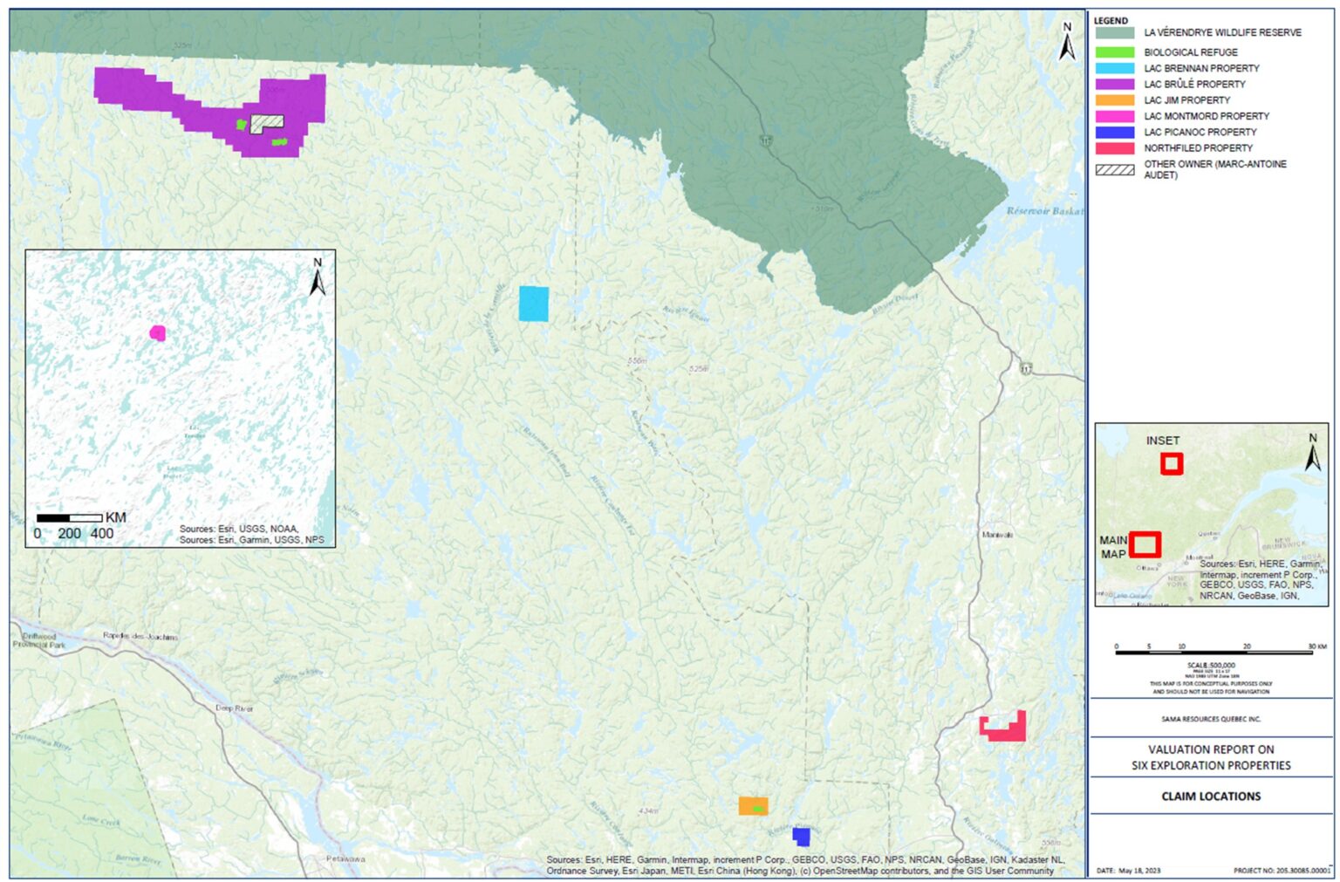The image size is (1340, 882).
Task: Click the Lac Brennan cyan legend swatch
Action: click(x=1115, y=68)
